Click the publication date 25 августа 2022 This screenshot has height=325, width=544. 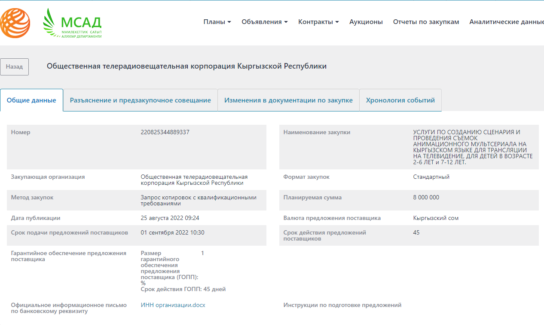click(170, 218)
